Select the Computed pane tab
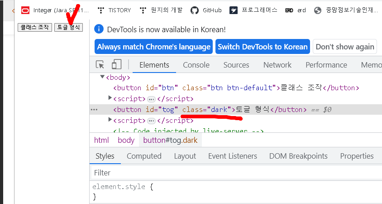 [x=144, y=156]
